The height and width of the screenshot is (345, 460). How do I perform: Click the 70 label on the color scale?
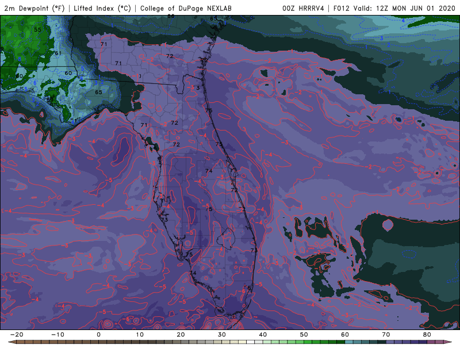386,335
